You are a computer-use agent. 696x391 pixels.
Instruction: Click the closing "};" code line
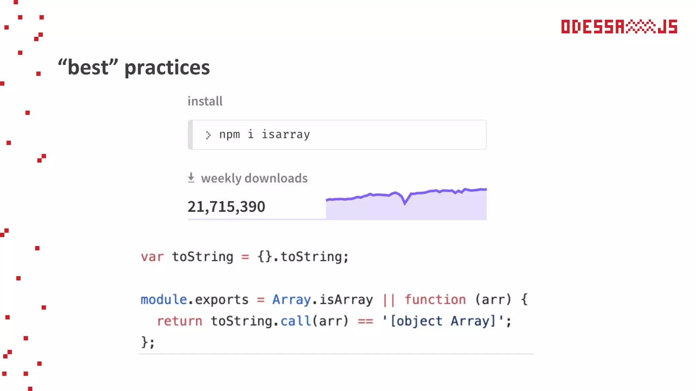148,342
